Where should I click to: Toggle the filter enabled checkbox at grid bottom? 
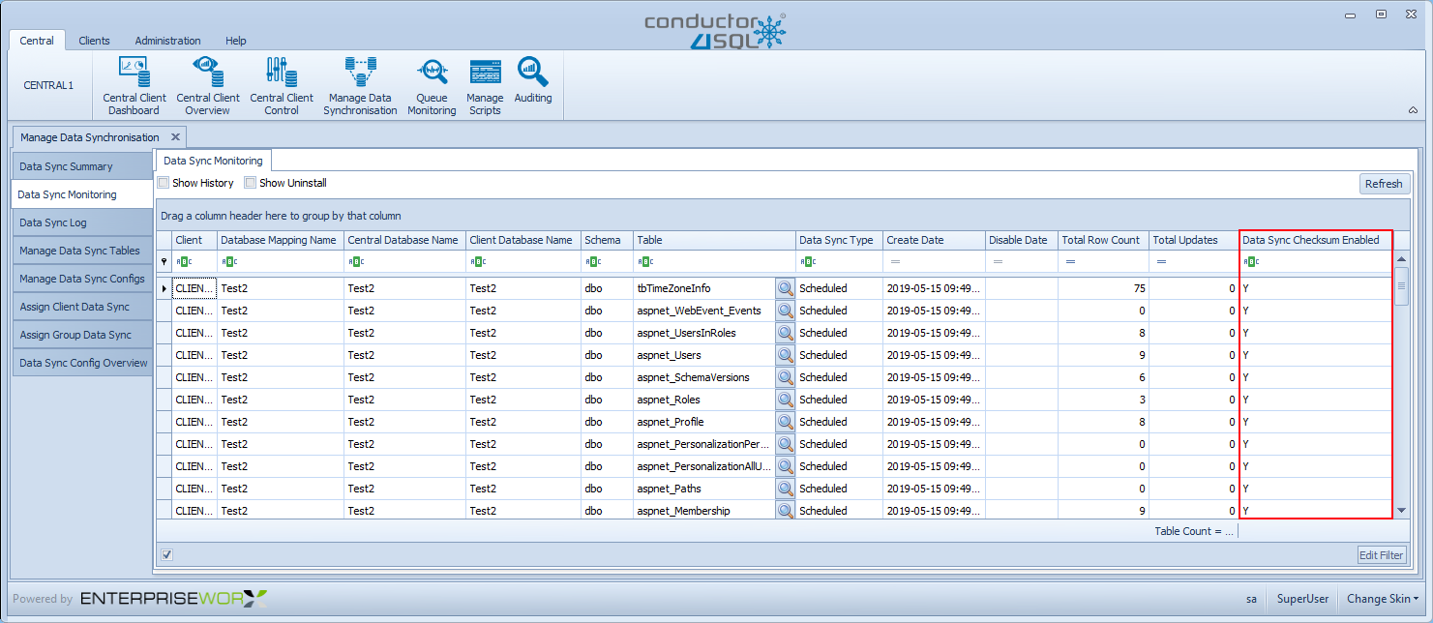(167, 554)
